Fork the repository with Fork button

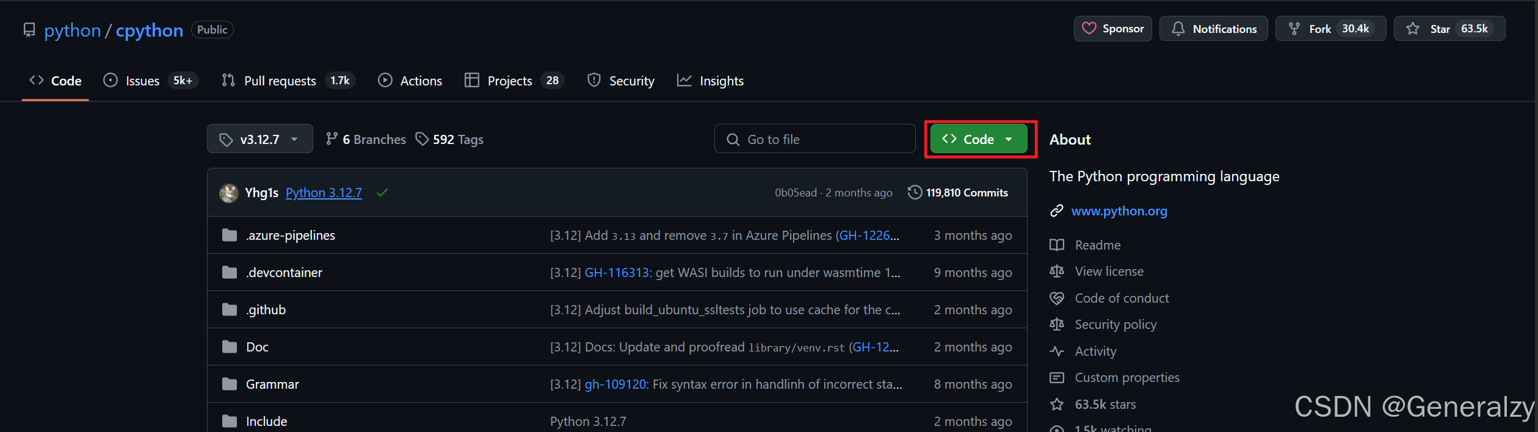[1330, 29]
